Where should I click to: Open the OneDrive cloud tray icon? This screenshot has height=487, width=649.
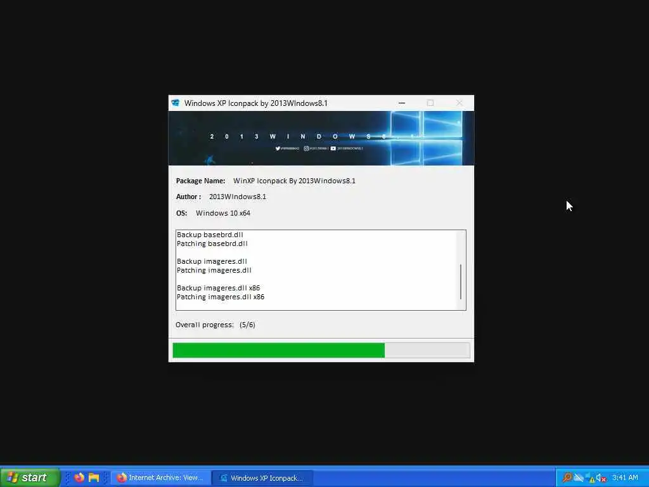[x=578, y=477]
